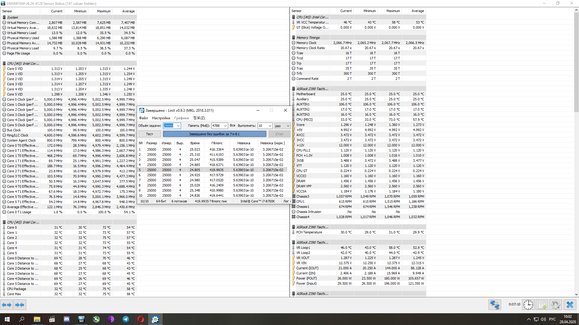
Task: Open the Выполнять count dropdown
Action: click(x=270, y=126)
